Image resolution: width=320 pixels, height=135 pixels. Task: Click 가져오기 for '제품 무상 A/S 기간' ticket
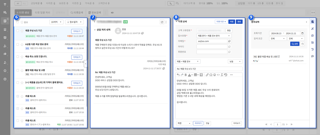[76, 31]
